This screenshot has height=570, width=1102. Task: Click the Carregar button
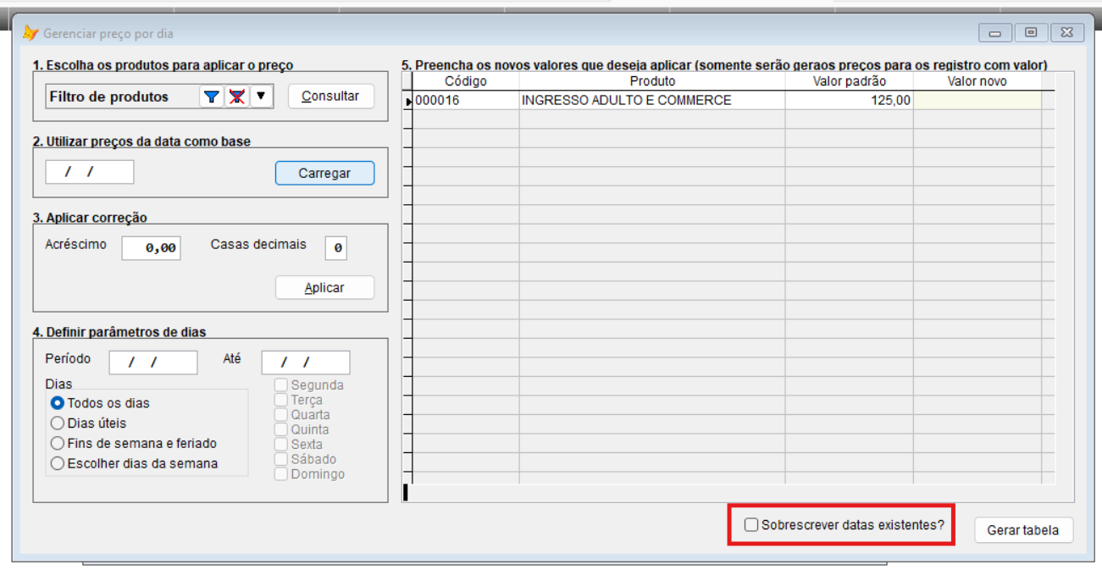324,173
